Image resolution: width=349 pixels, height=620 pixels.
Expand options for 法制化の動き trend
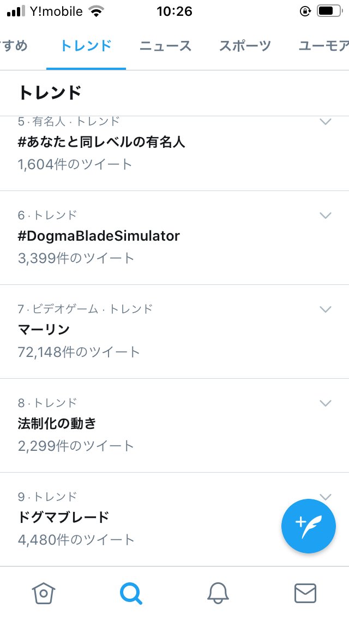326,403
